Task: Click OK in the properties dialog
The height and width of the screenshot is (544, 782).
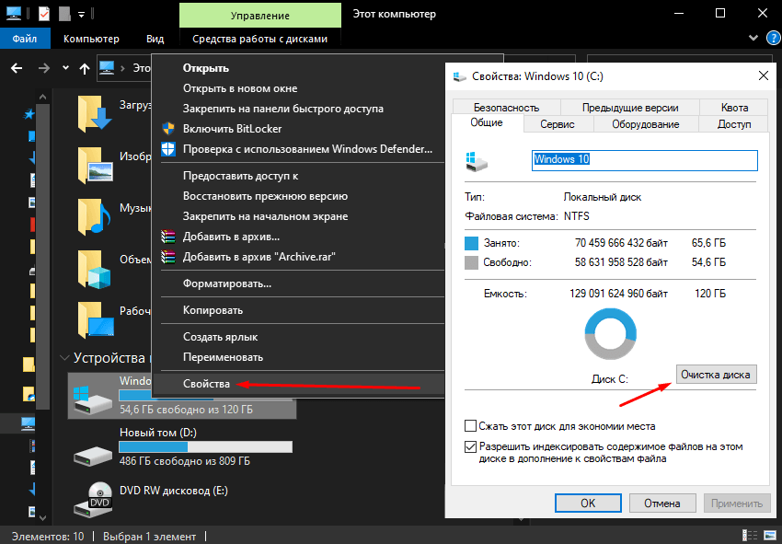Action: (588, 503)
